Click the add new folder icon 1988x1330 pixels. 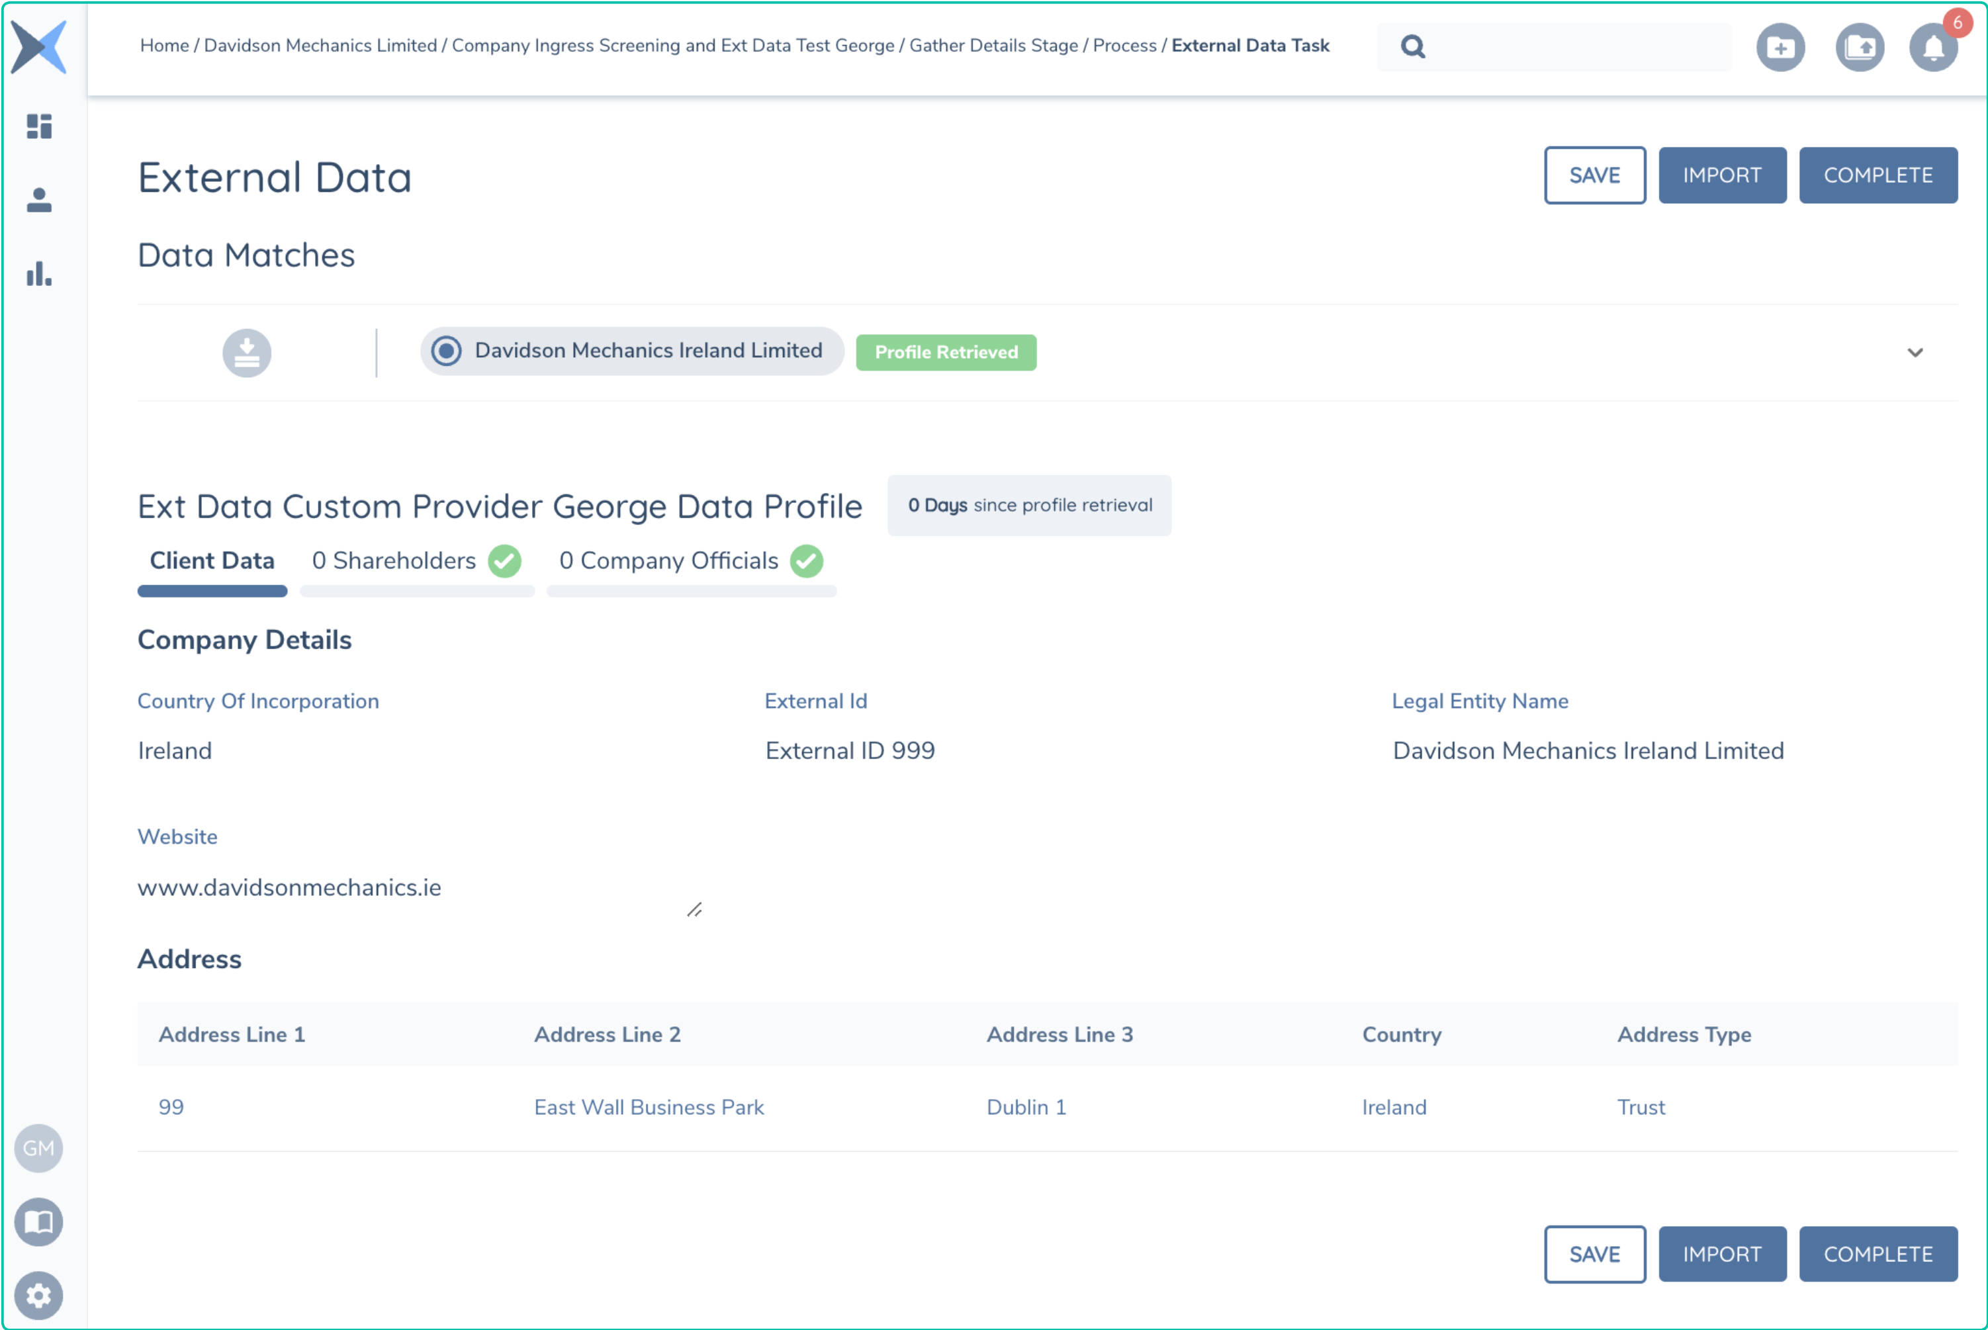tap(1780, 48)
